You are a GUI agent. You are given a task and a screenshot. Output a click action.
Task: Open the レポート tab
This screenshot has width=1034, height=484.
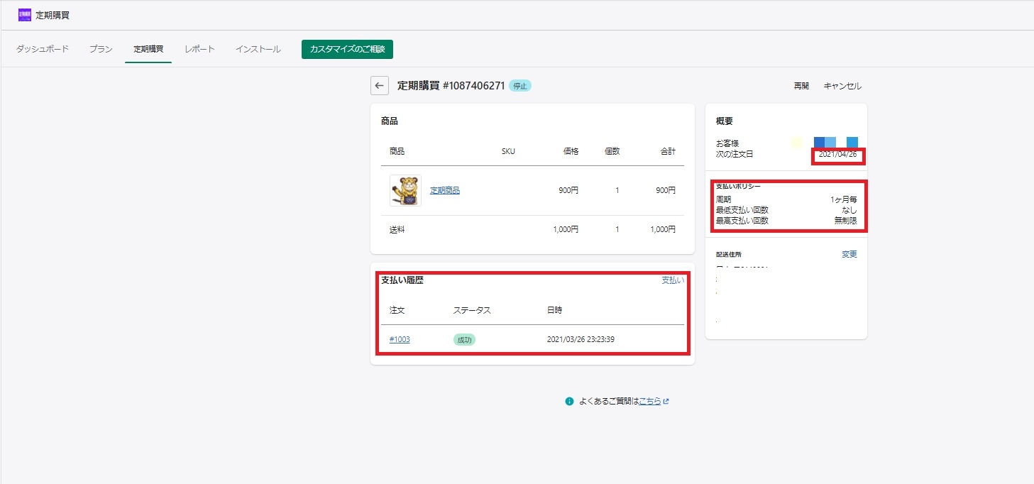[x=199, y=49]
